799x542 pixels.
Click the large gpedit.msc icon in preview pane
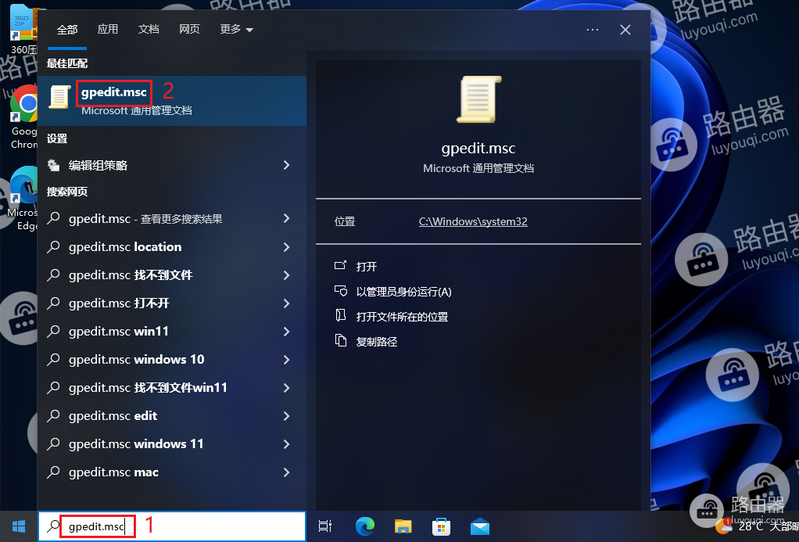(x=478, y=99)
